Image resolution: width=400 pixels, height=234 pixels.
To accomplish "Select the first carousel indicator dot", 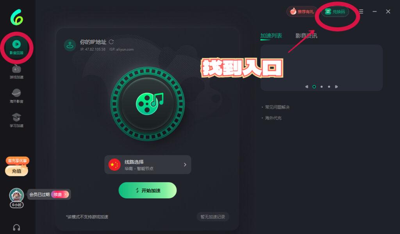I will (x=314, y=87).
